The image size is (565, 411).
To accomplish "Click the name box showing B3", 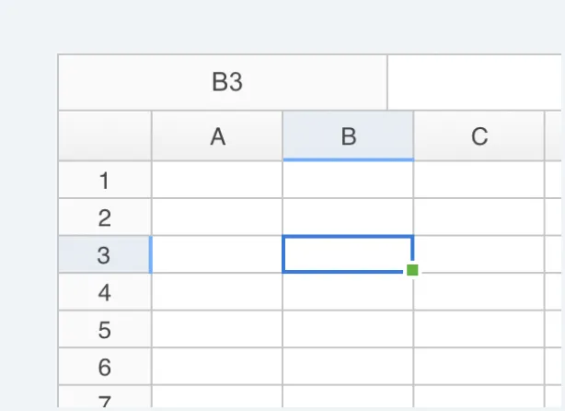I will pyautogui.click(x=223, y=83).
